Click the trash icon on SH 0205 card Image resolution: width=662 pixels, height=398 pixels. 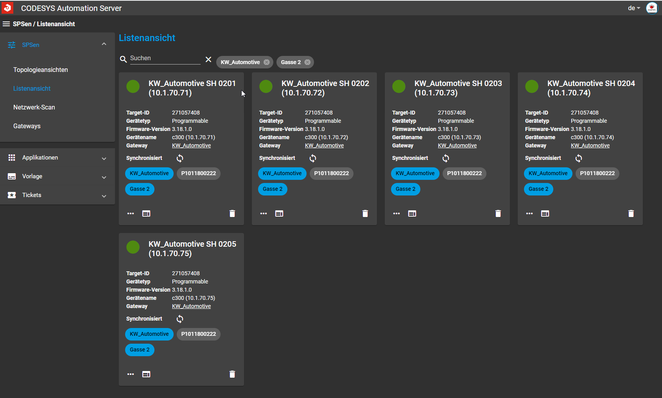coord(232,374)
